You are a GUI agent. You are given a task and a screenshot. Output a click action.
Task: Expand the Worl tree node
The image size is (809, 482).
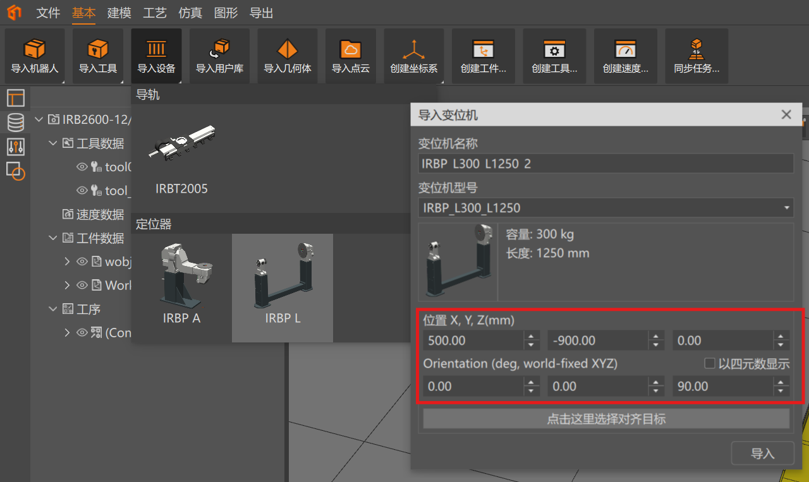coord(68,286)
